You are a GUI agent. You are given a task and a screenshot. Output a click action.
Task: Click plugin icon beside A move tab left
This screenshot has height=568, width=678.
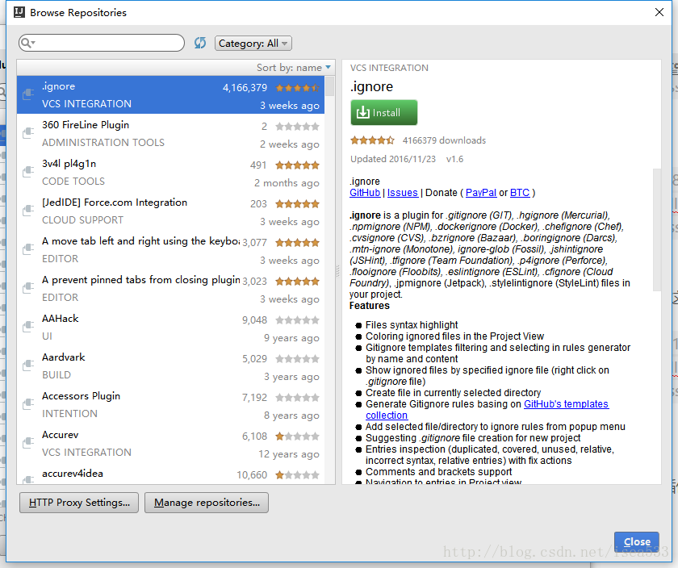(28, 248)
